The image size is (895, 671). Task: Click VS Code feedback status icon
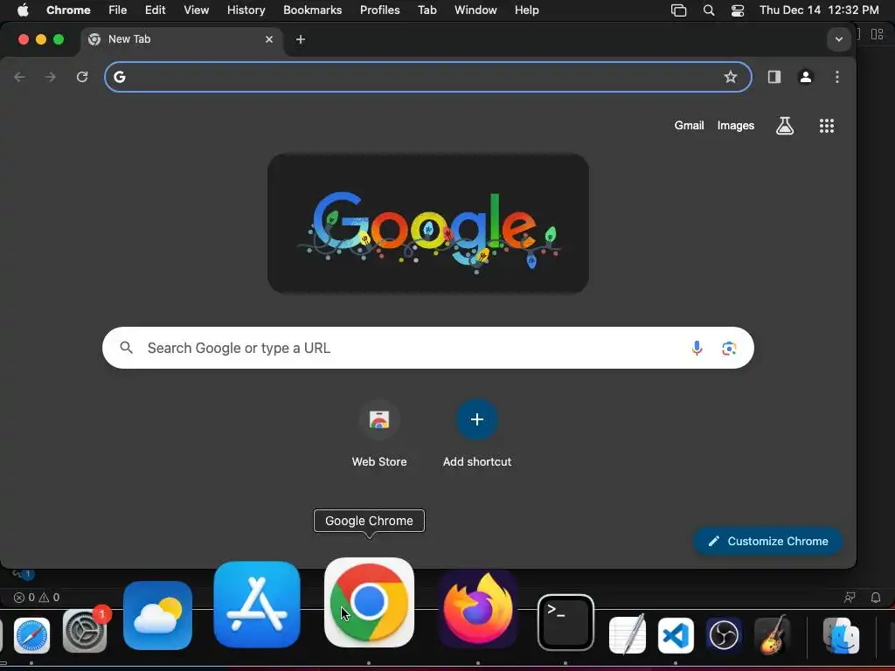[x=850, y=598]
